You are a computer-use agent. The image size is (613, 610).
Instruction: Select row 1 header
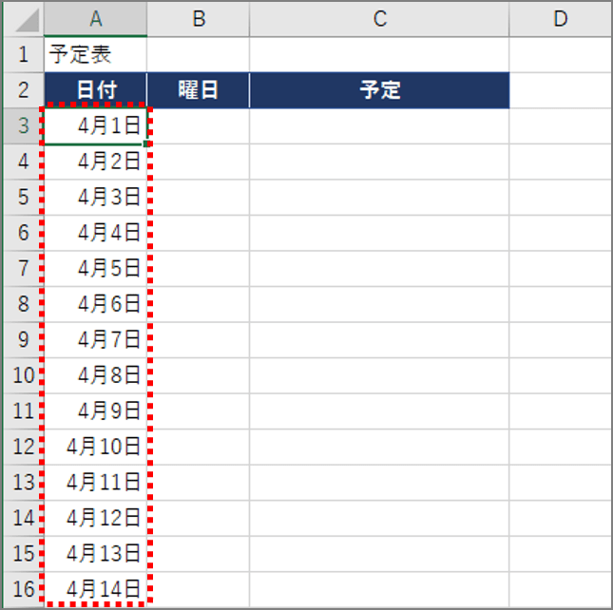pyautogui.click(x=24, y=54)
